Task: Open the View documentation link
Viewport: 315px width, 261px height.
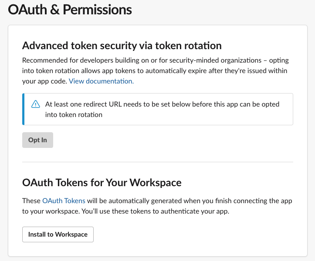Action: click(x=101, y=81)
